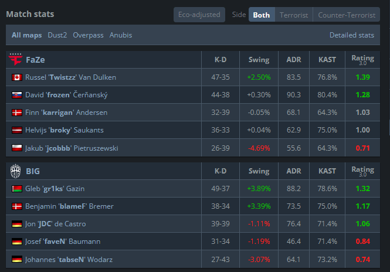The height and width of the screenshot is (272, 390).
Task: Click the Belarus flag beside gr1ks
Action: pyautogui.click(x=16, y=189)
